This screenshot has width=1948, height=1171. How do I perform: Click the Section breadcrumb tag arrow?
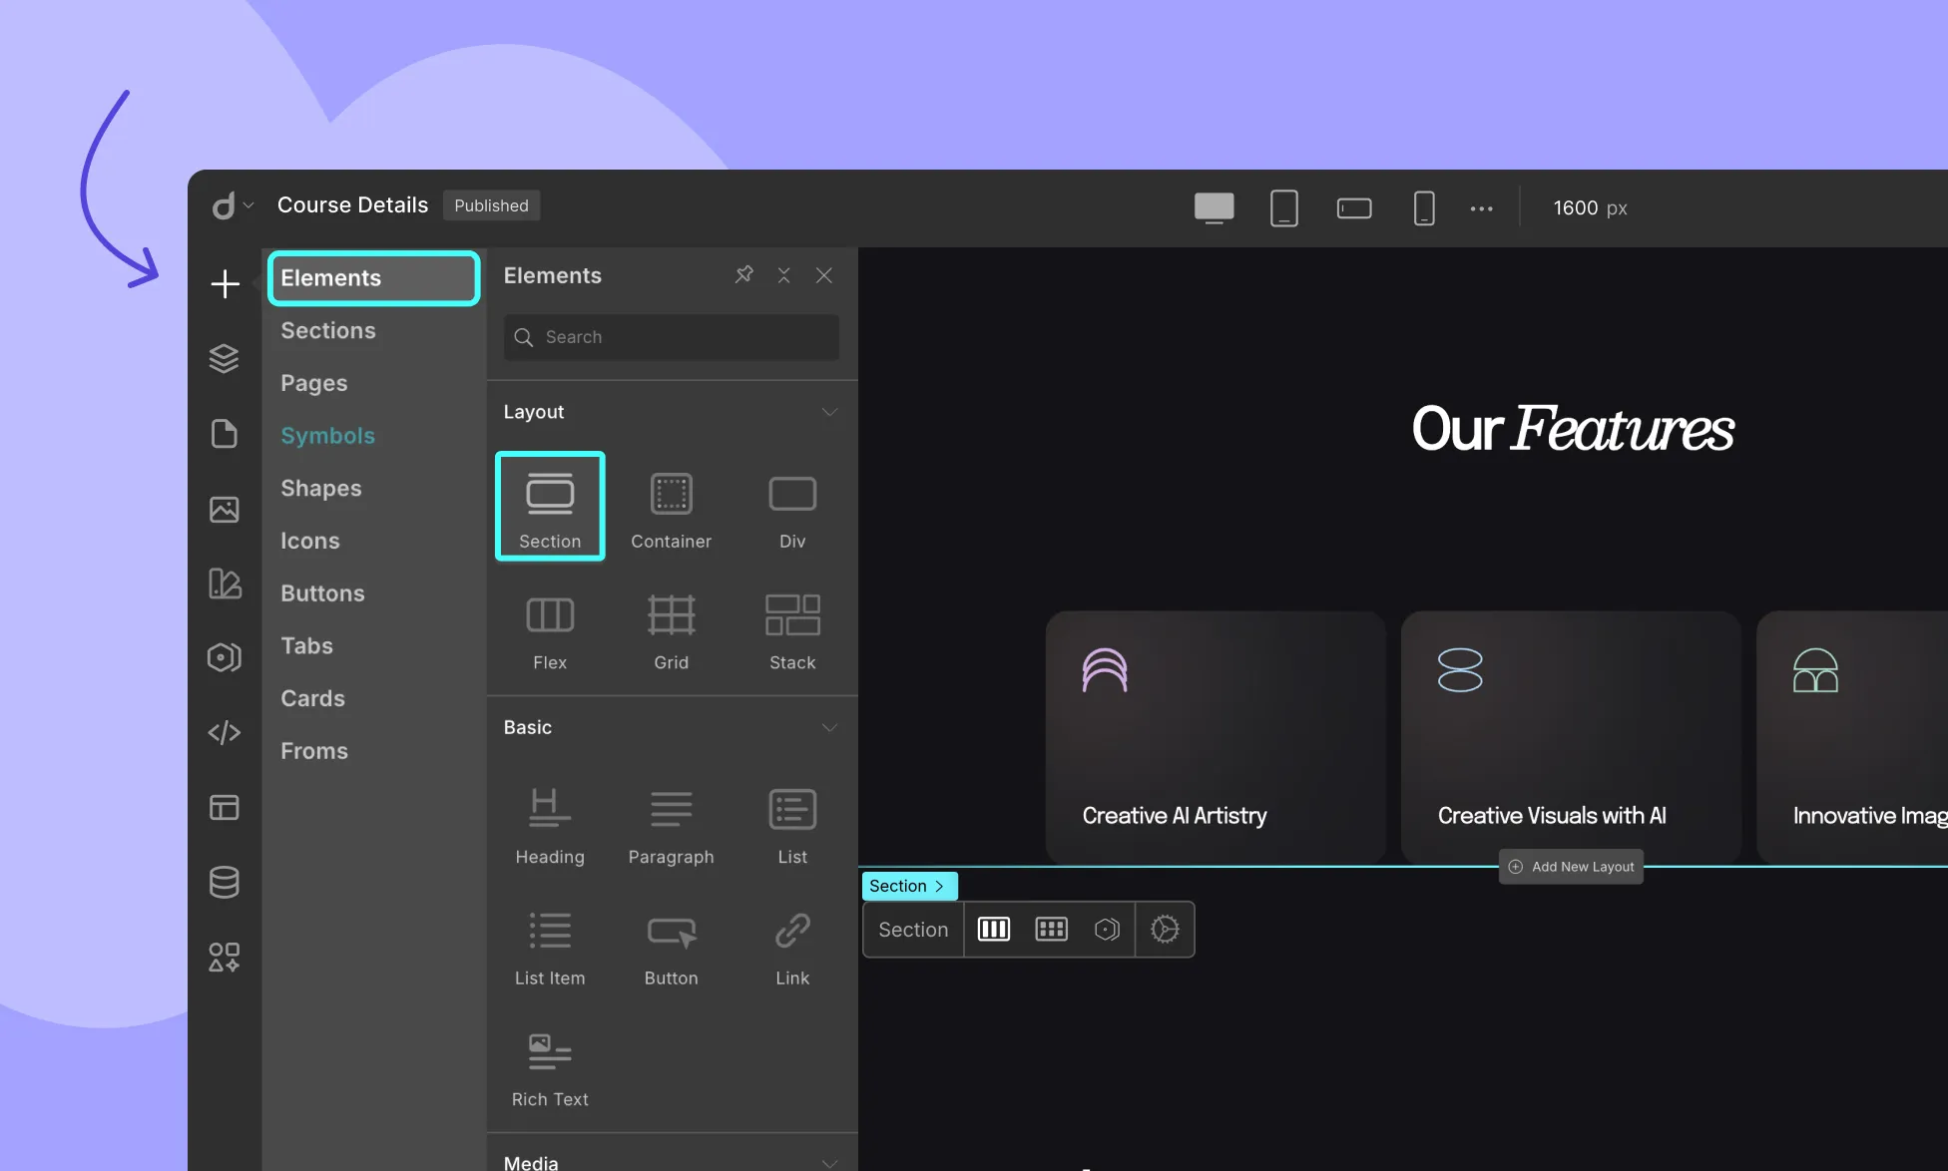[939, 886]
